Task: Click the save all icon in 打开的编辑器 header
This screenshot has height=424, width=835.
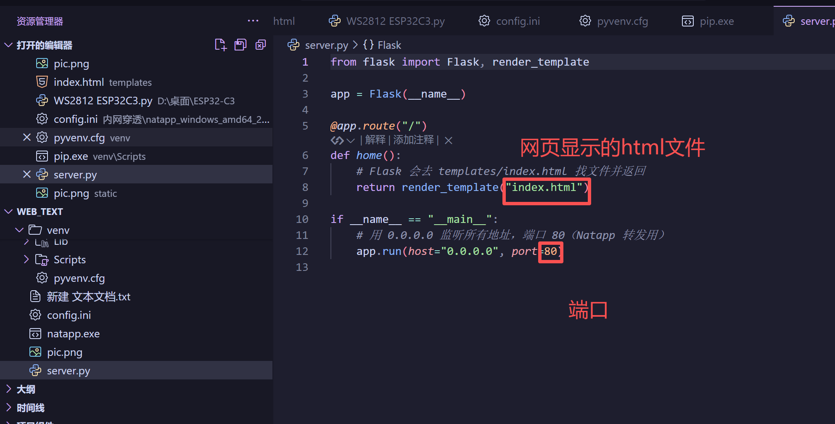Action: pyautogui.click(x=240, y=45)
